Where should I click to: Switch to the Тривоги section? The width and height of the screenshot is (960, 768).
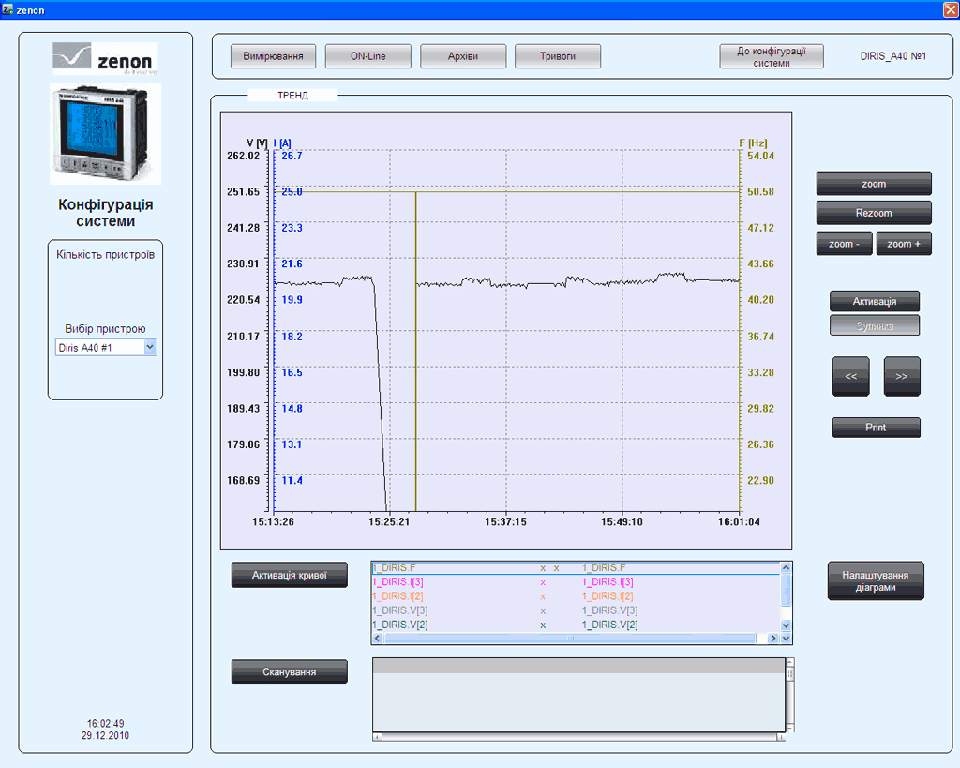coord(558,56)
